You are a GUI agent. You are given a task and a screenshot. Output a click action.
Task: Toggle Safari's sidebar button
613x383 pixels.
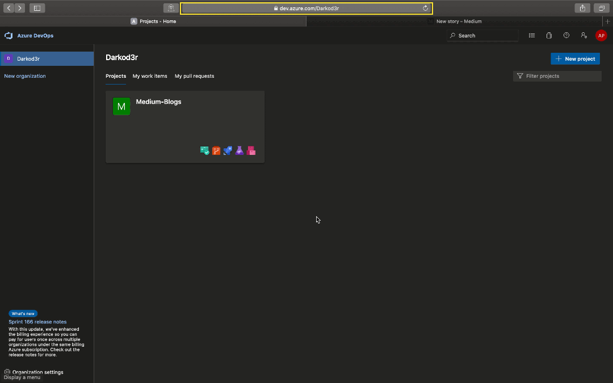(37, 8)
